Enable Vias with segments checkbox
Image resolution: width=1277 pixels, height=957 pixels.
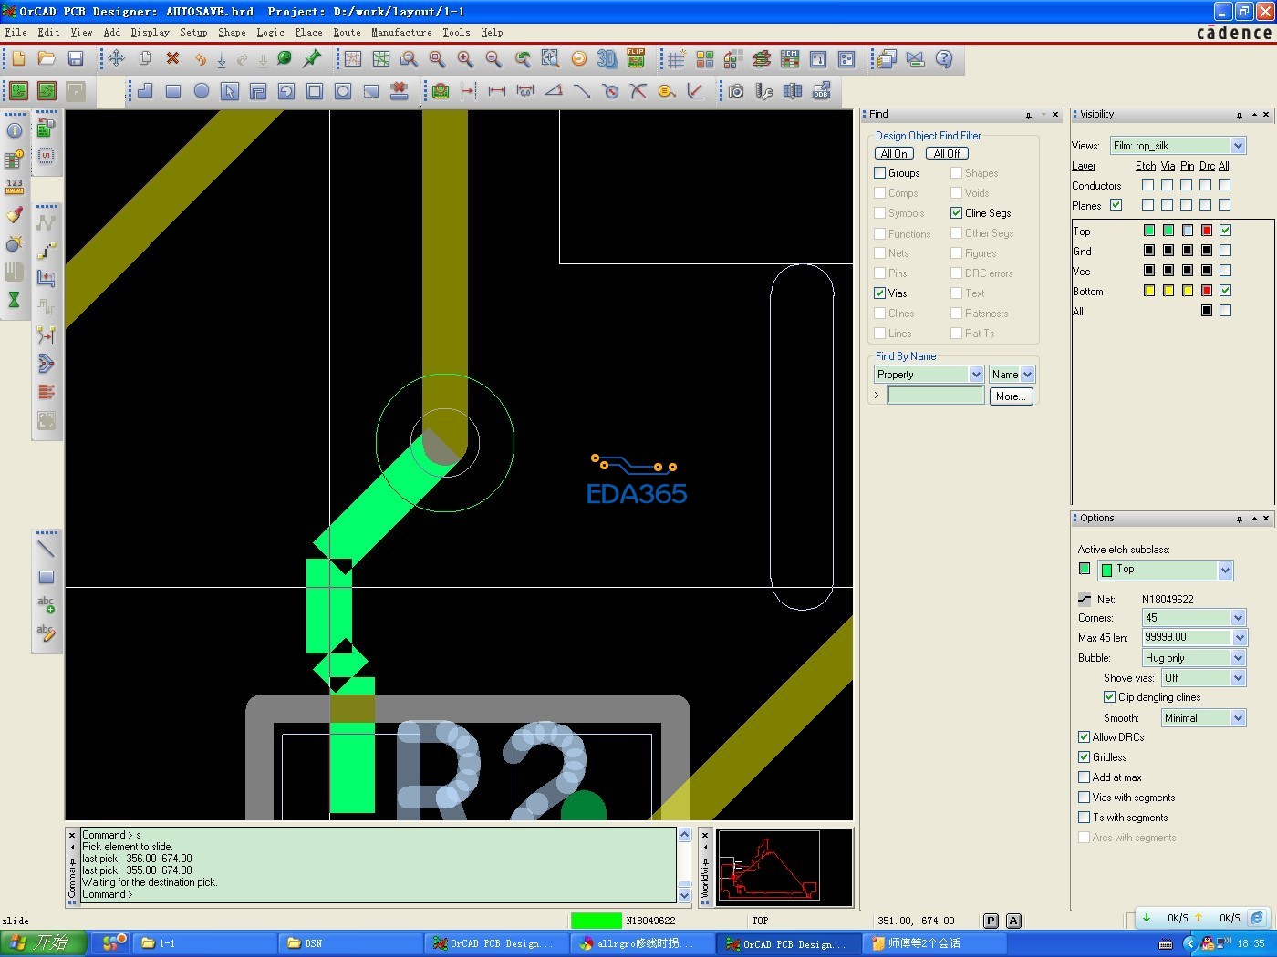click(x=1084, y=797)
